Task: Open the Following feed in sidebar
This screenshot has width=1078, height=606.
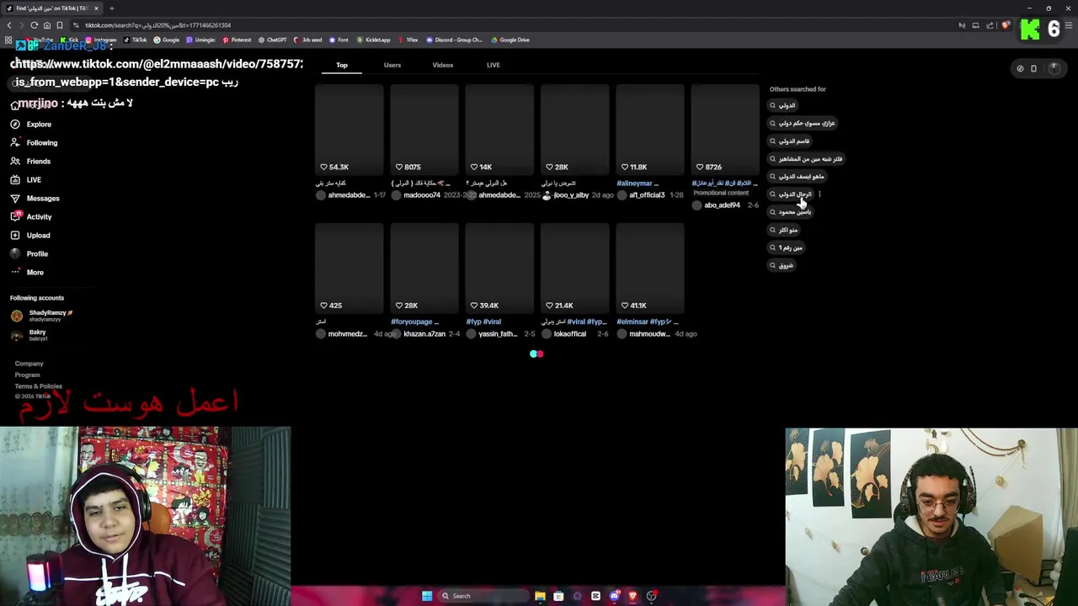Action: tap(34, 143)
